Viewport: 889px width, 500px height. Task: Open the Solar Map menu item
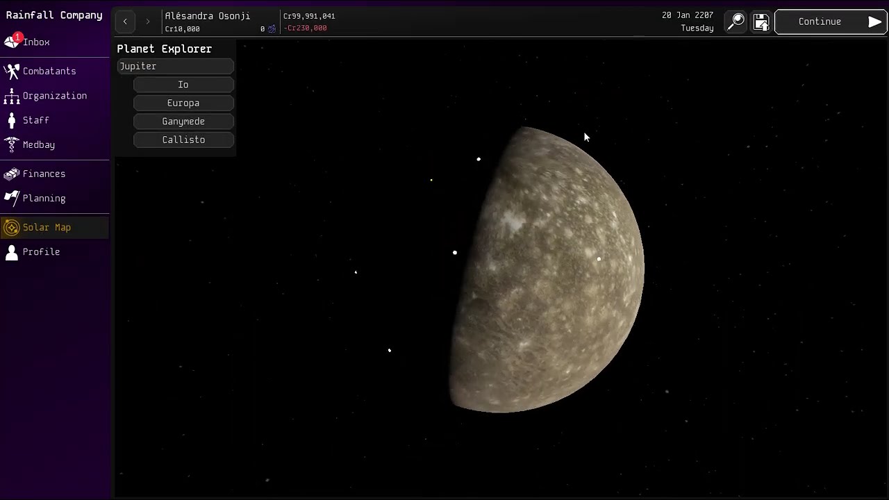pyautogui.click(x=55, y=227)
